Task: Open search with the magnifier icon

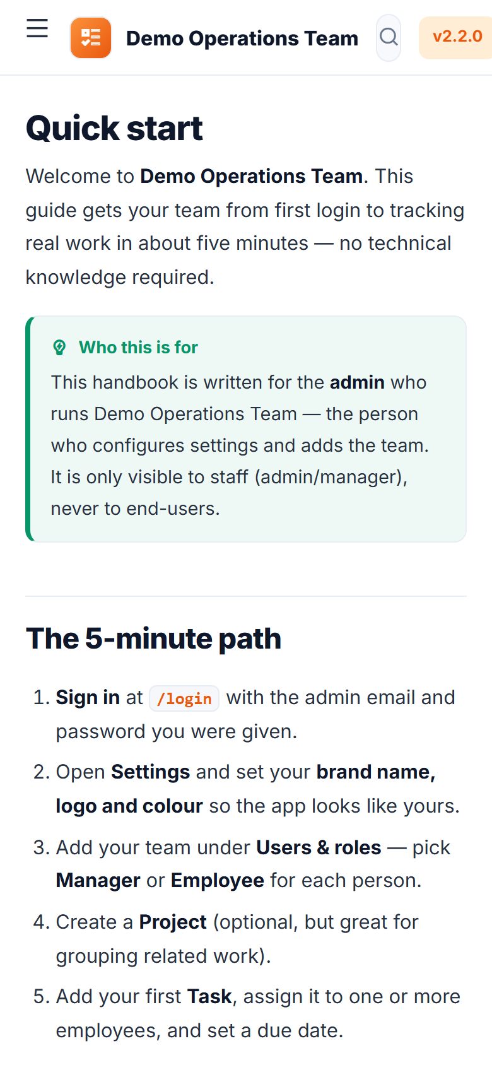Action: (389, 37)
